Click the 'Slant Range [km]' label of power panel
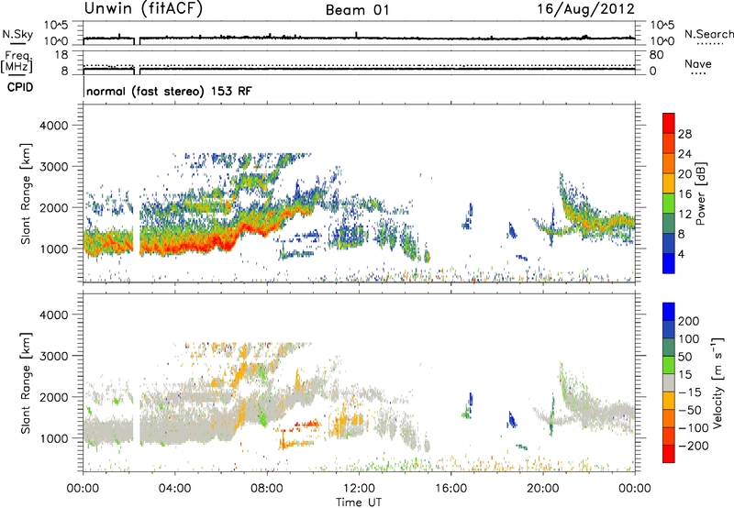Screen dimensions: 734x508 [26, 193]
